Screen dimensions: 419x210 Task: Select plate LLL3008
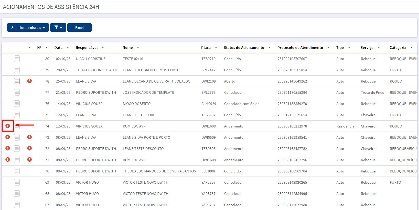click(208, 171)
